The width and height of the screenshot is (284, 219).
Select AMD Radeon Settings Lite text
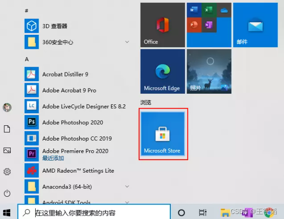click(78, 171)
